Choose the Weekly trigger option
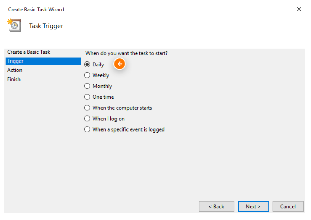The height and width of the screenshot is (220, 311). coord(87,75)
